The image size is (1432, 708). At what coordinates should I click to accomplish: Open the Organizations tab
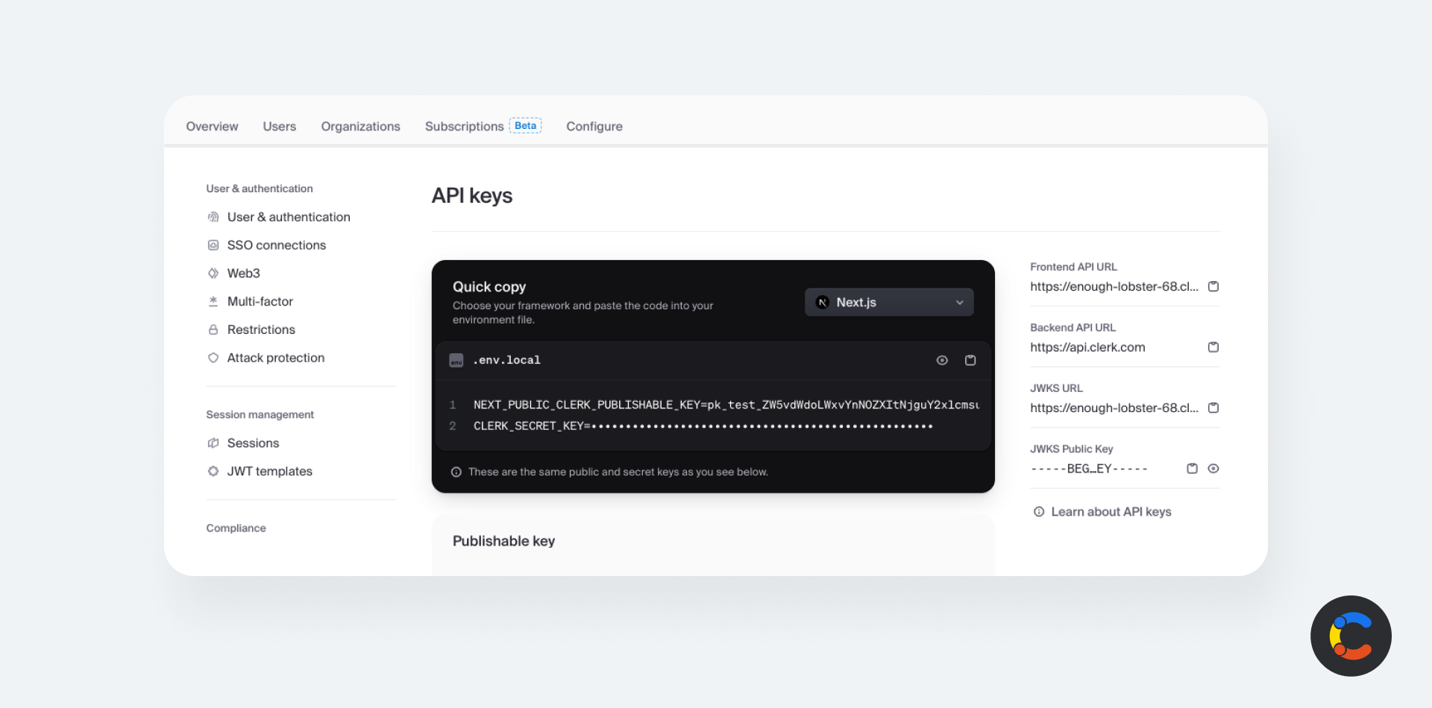coord(360,127)
